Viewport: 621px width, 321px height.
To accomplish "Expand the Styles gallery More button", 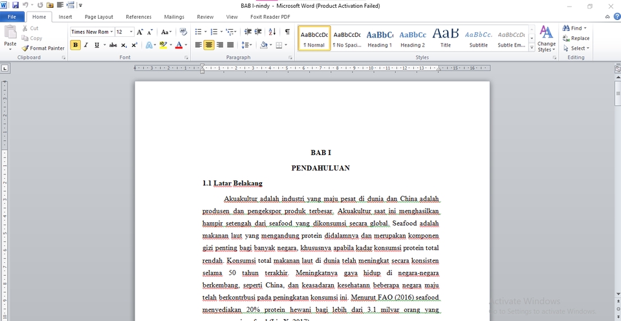I will click(x=532, y=48).
